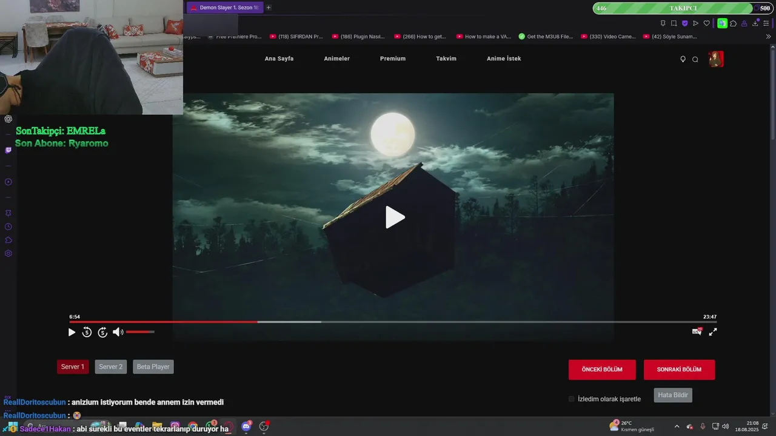Select the Beta Player option
This screenshot has height=436, width=776.
point(153,367)
